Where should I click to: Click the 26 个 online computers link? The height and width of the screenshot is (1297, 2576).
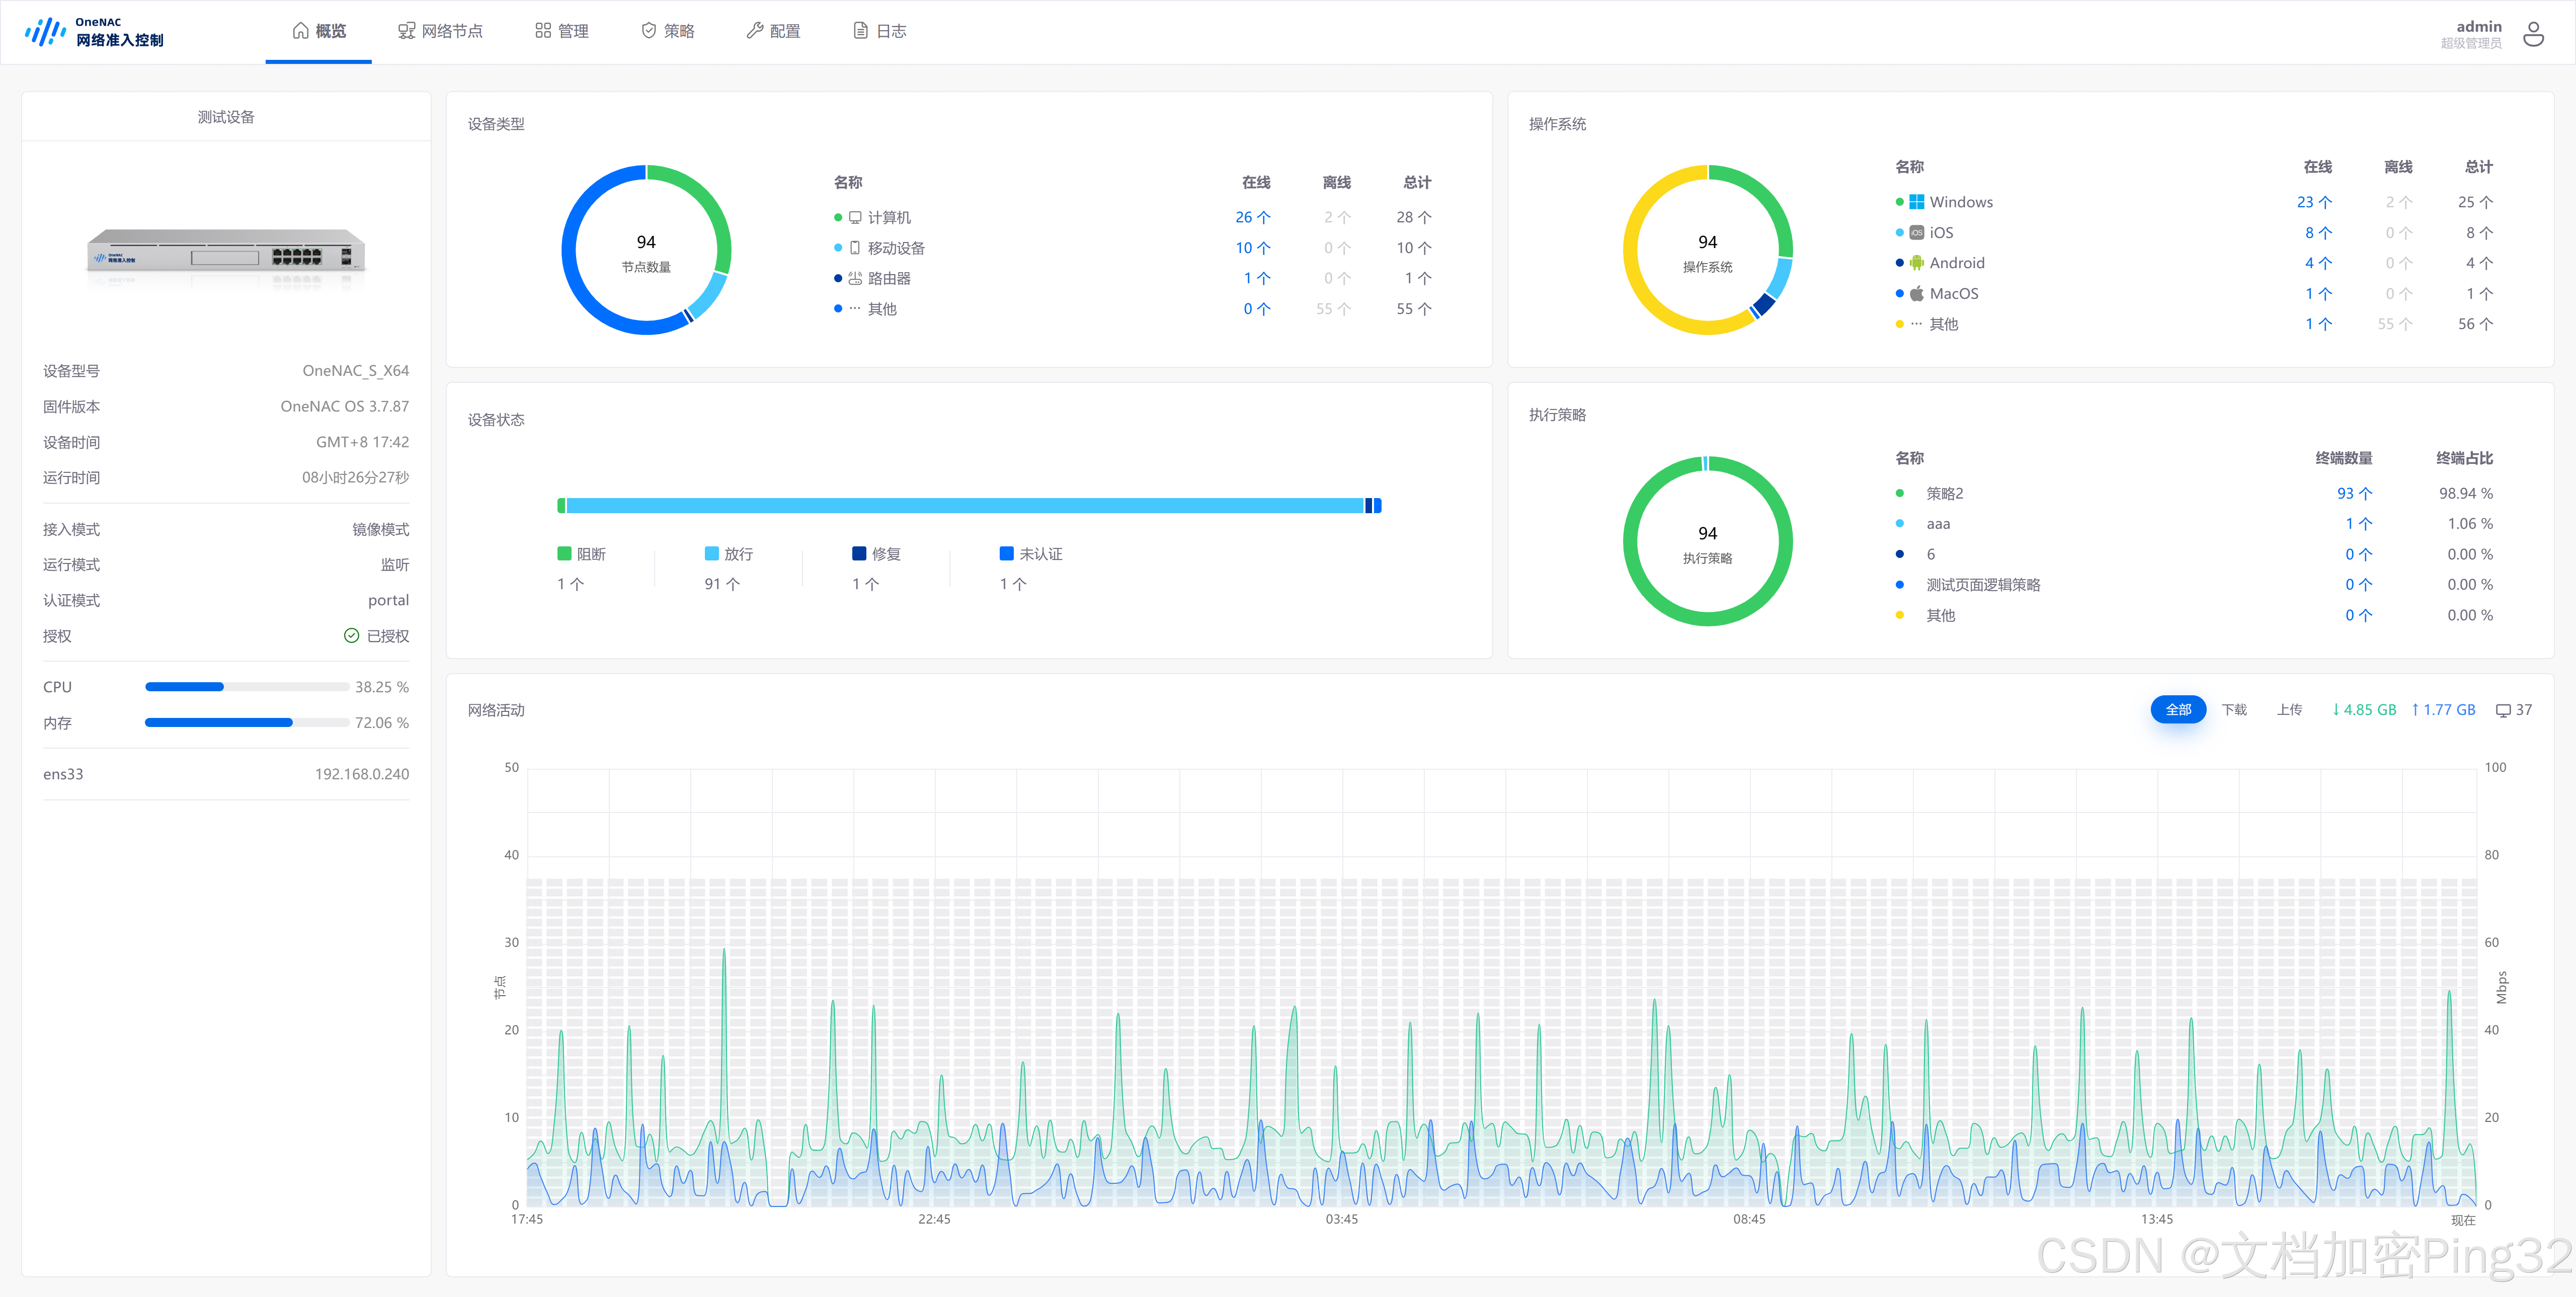tap(1252, 217)
